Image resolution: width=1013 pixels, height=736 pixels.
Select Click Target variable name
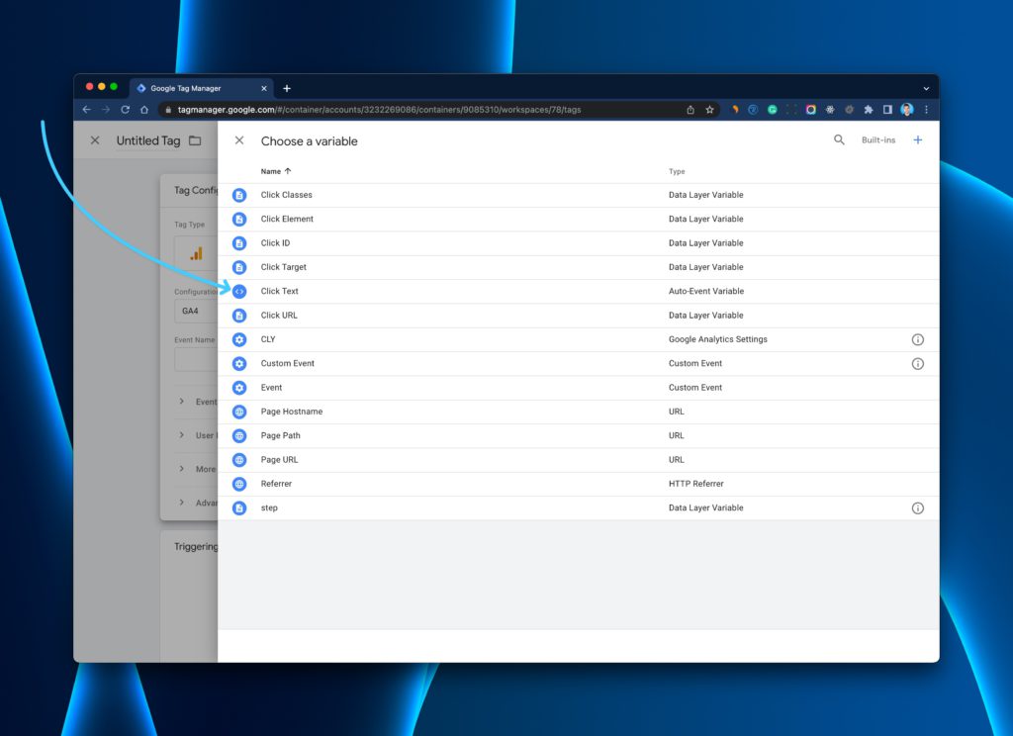284,267
